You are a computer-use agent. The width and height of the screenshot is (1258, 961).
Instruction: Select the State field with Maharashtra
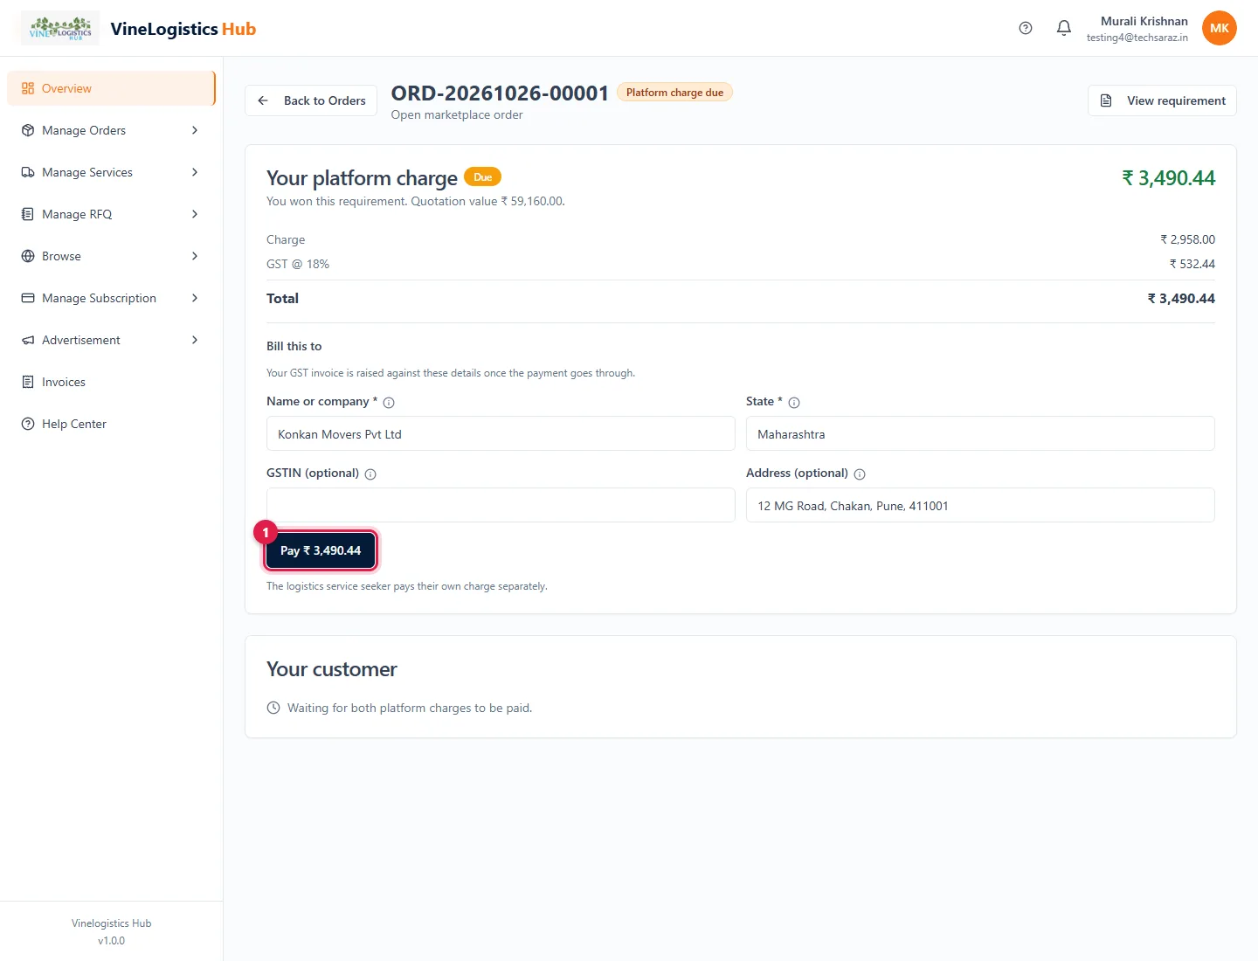coord(980,433)
